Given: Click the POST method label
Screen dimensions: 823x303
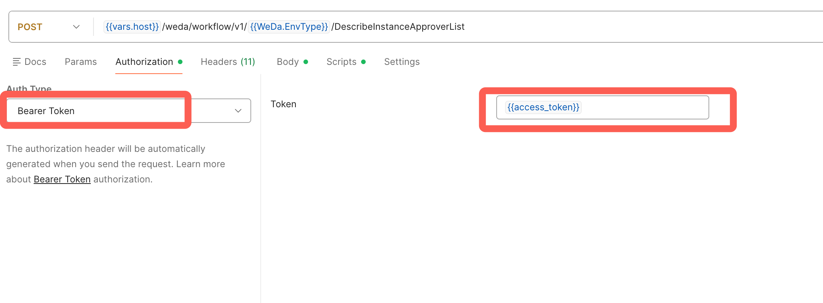Looking at the screenshot, I should [x=30, y=27].
